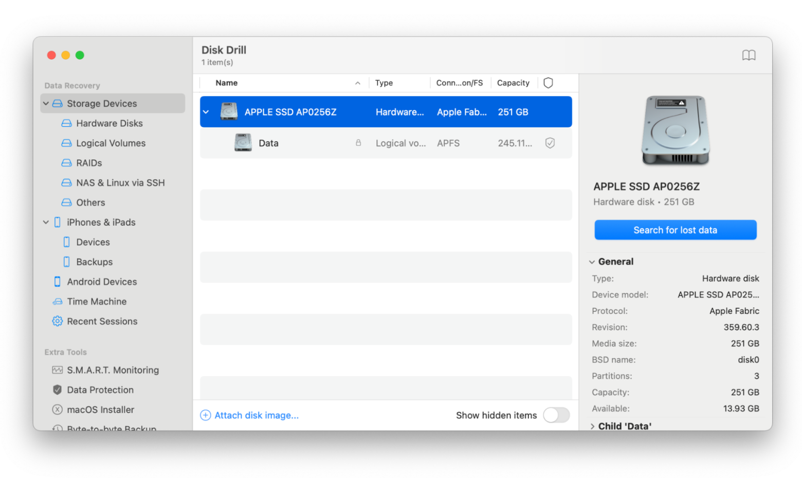Click the lock icon on Data row
This screenshot has height=483, width=802.
point(358,143)
